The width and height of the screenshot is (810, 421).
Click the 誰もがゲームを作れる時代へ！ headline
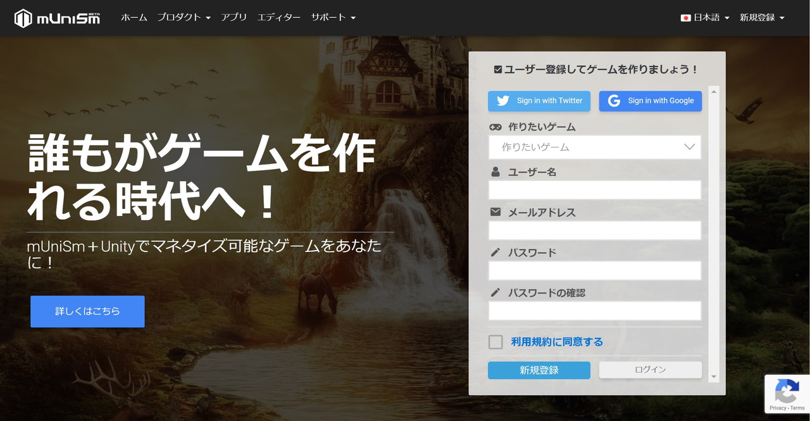(x=201, y=177)
